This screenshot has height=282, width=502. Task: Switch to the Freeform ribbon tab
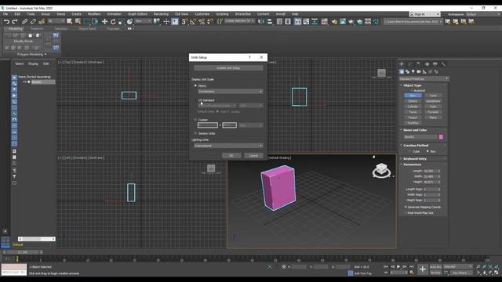37,29
